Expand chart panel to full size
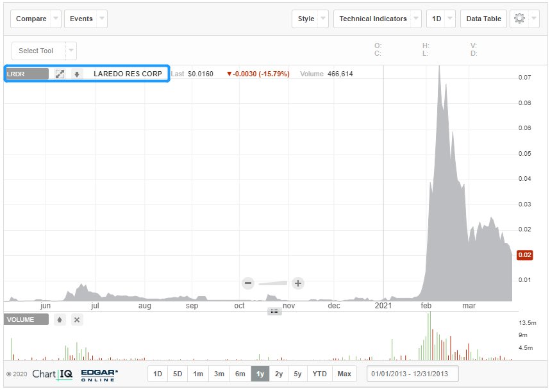This screenshot has height=391, width=550. pos(60,74)
